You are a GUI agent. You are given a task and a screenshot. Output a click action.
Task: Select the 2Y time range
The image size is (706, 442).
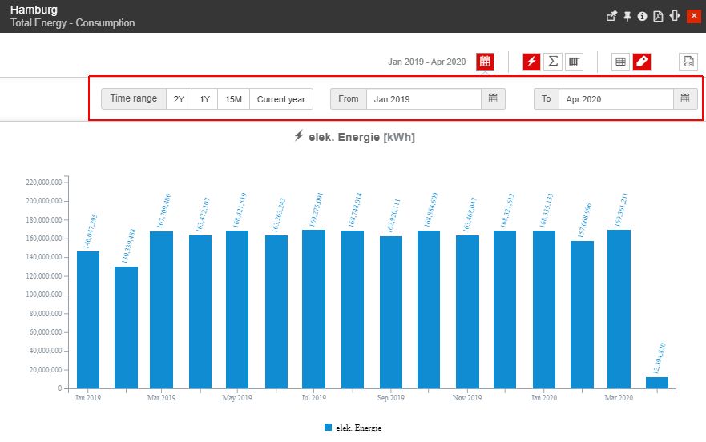(x=179, y=99)
